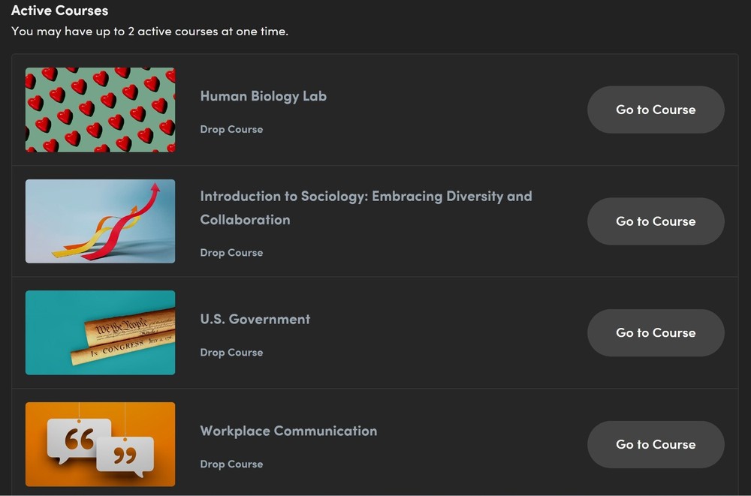The width and height of the screenshot is (751, 496).
Task: Drop the Workplace Communication course
Action: pyautogui.click(x=231, y=464)
